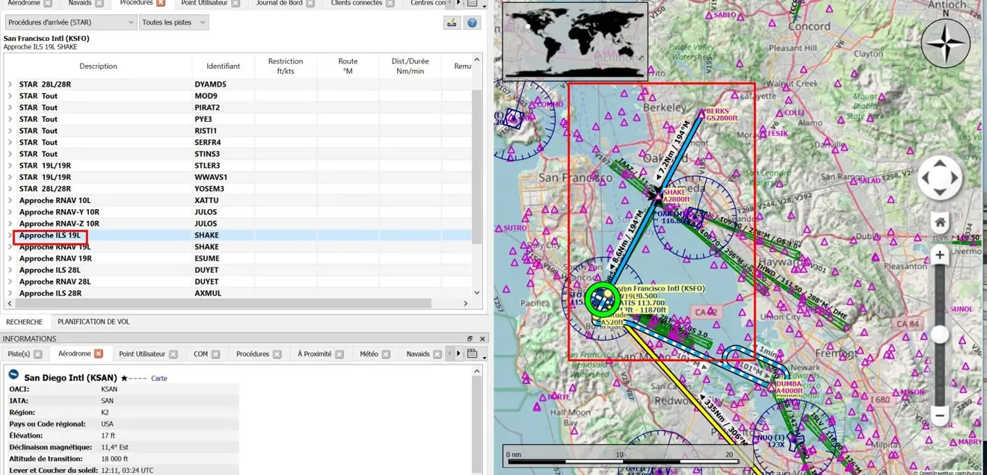Close the Procédures tab in the search dock

[x=161, y=3]
